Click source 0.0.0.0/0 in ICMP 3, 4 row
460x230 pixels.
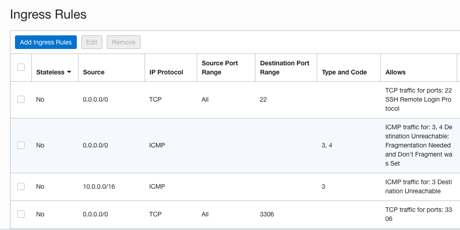pos(95,145)
